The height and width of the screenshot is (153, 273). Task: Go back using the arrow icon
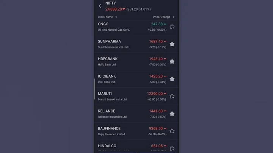[100, 6]
